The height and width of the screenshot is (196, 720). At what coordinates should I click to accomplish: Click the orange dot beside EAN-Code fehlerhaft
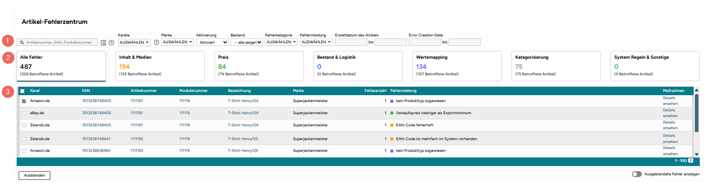[392, 126]
